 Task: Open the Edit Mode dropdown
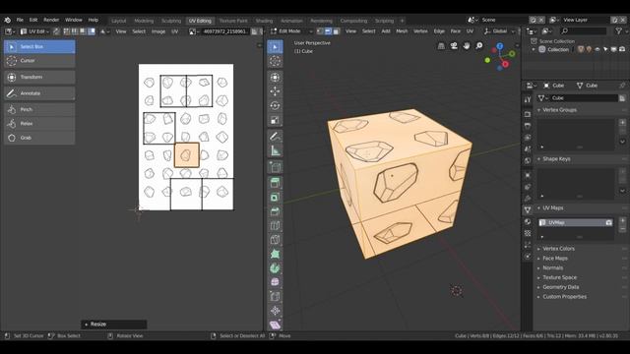pos(291,31)
